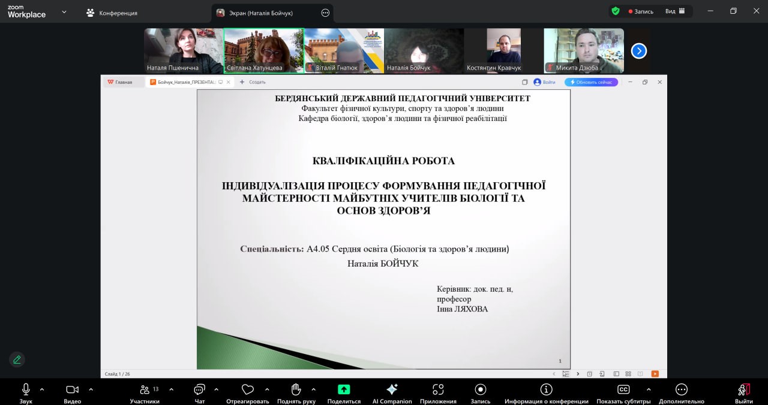Click the Выйти leave button

(744, 390)
